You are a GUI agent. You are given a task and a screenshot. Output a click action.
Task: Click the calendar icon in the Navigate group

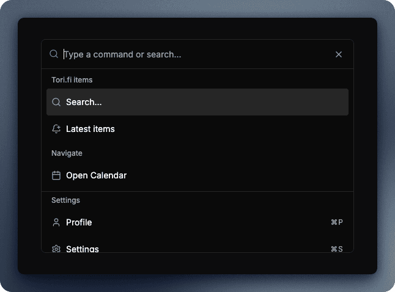(56, 175)
